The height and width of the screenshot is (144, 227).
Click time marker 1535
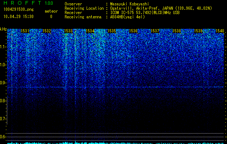click(x=112, y=31)
